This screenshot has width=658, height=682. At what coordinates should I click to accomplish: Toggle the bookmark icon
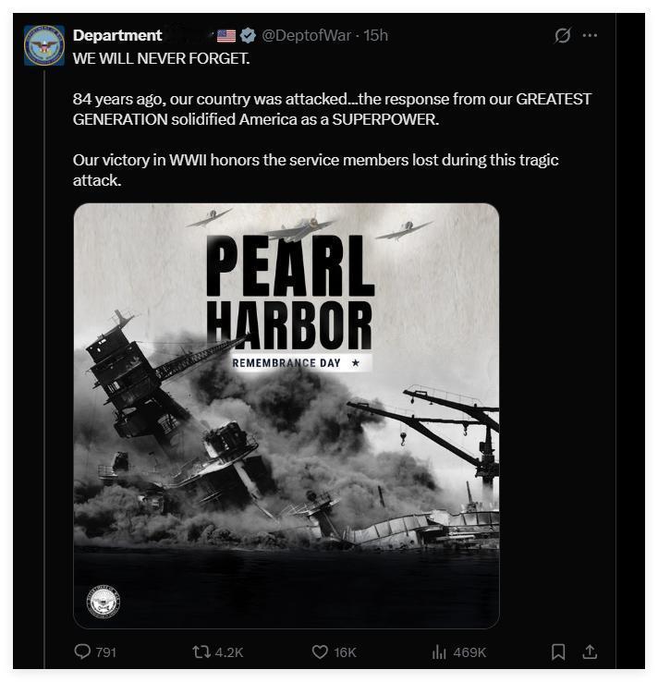click(558, 652)
